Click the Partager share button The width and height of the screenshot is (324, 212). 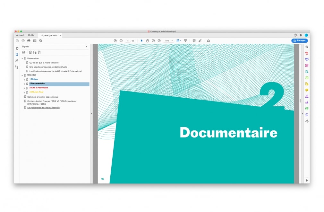click(299, 41)
